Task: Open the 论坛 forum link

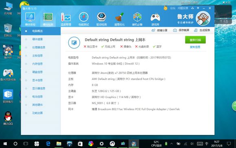Action: 173,8
